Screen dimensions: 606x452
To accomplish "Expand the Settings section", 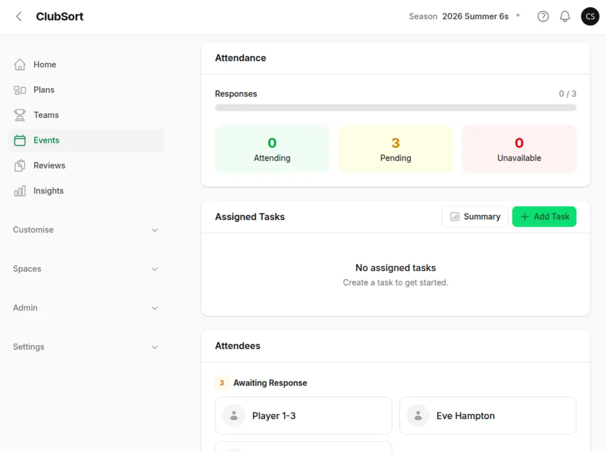I will tap(86, 347).
